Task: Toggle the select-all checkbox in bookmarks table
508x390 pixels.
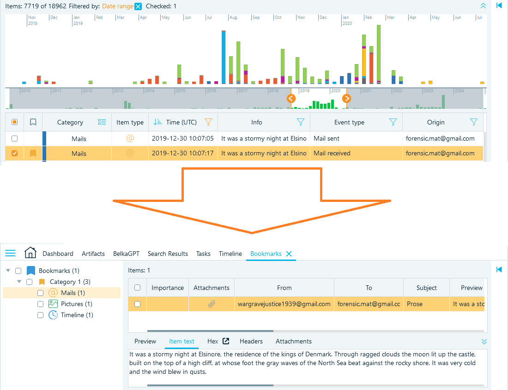Action: coord(137,288)
